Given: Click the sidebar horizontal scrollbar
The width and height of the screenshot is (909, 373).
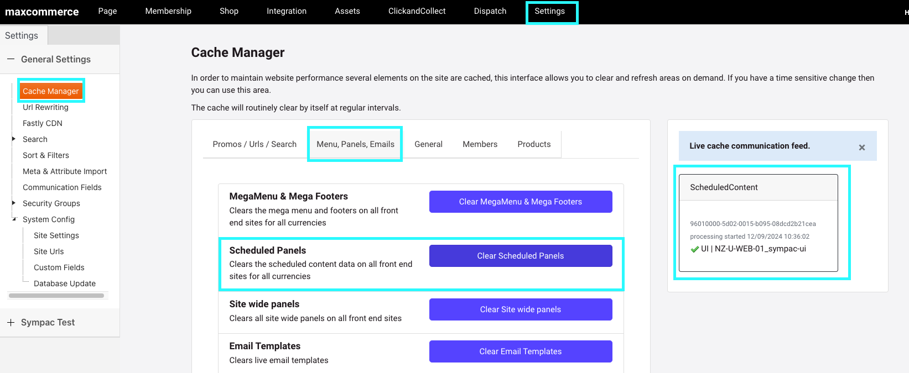Looking at the screenshot, I should pyautogui.click(x=56, y=296).
